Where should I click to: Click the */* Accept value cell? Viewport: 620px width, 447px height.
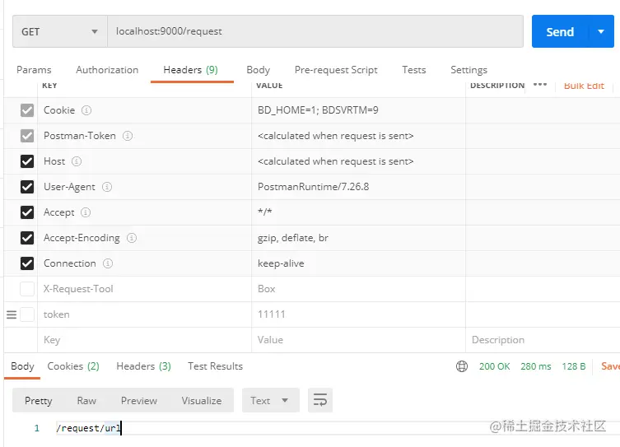[358, 212]
